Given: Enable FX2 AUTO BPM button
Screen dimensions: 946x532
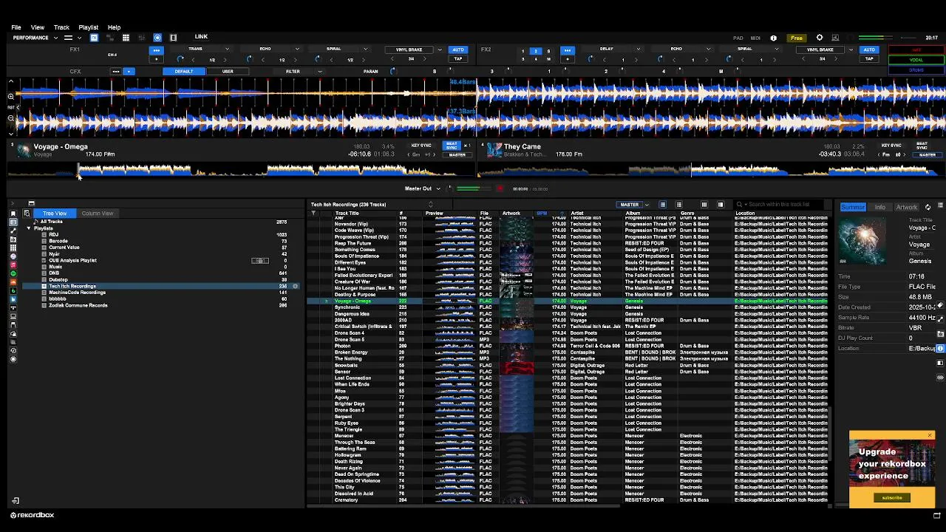Looking at the screenshot, I should pos(869,50).
